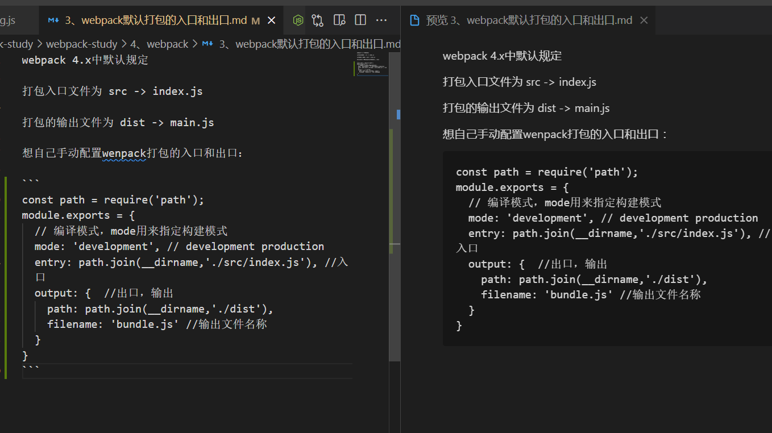The width and height of the screenshot is (772, 433).
Task: Split the editor into two panes
Action: point(360,19)
